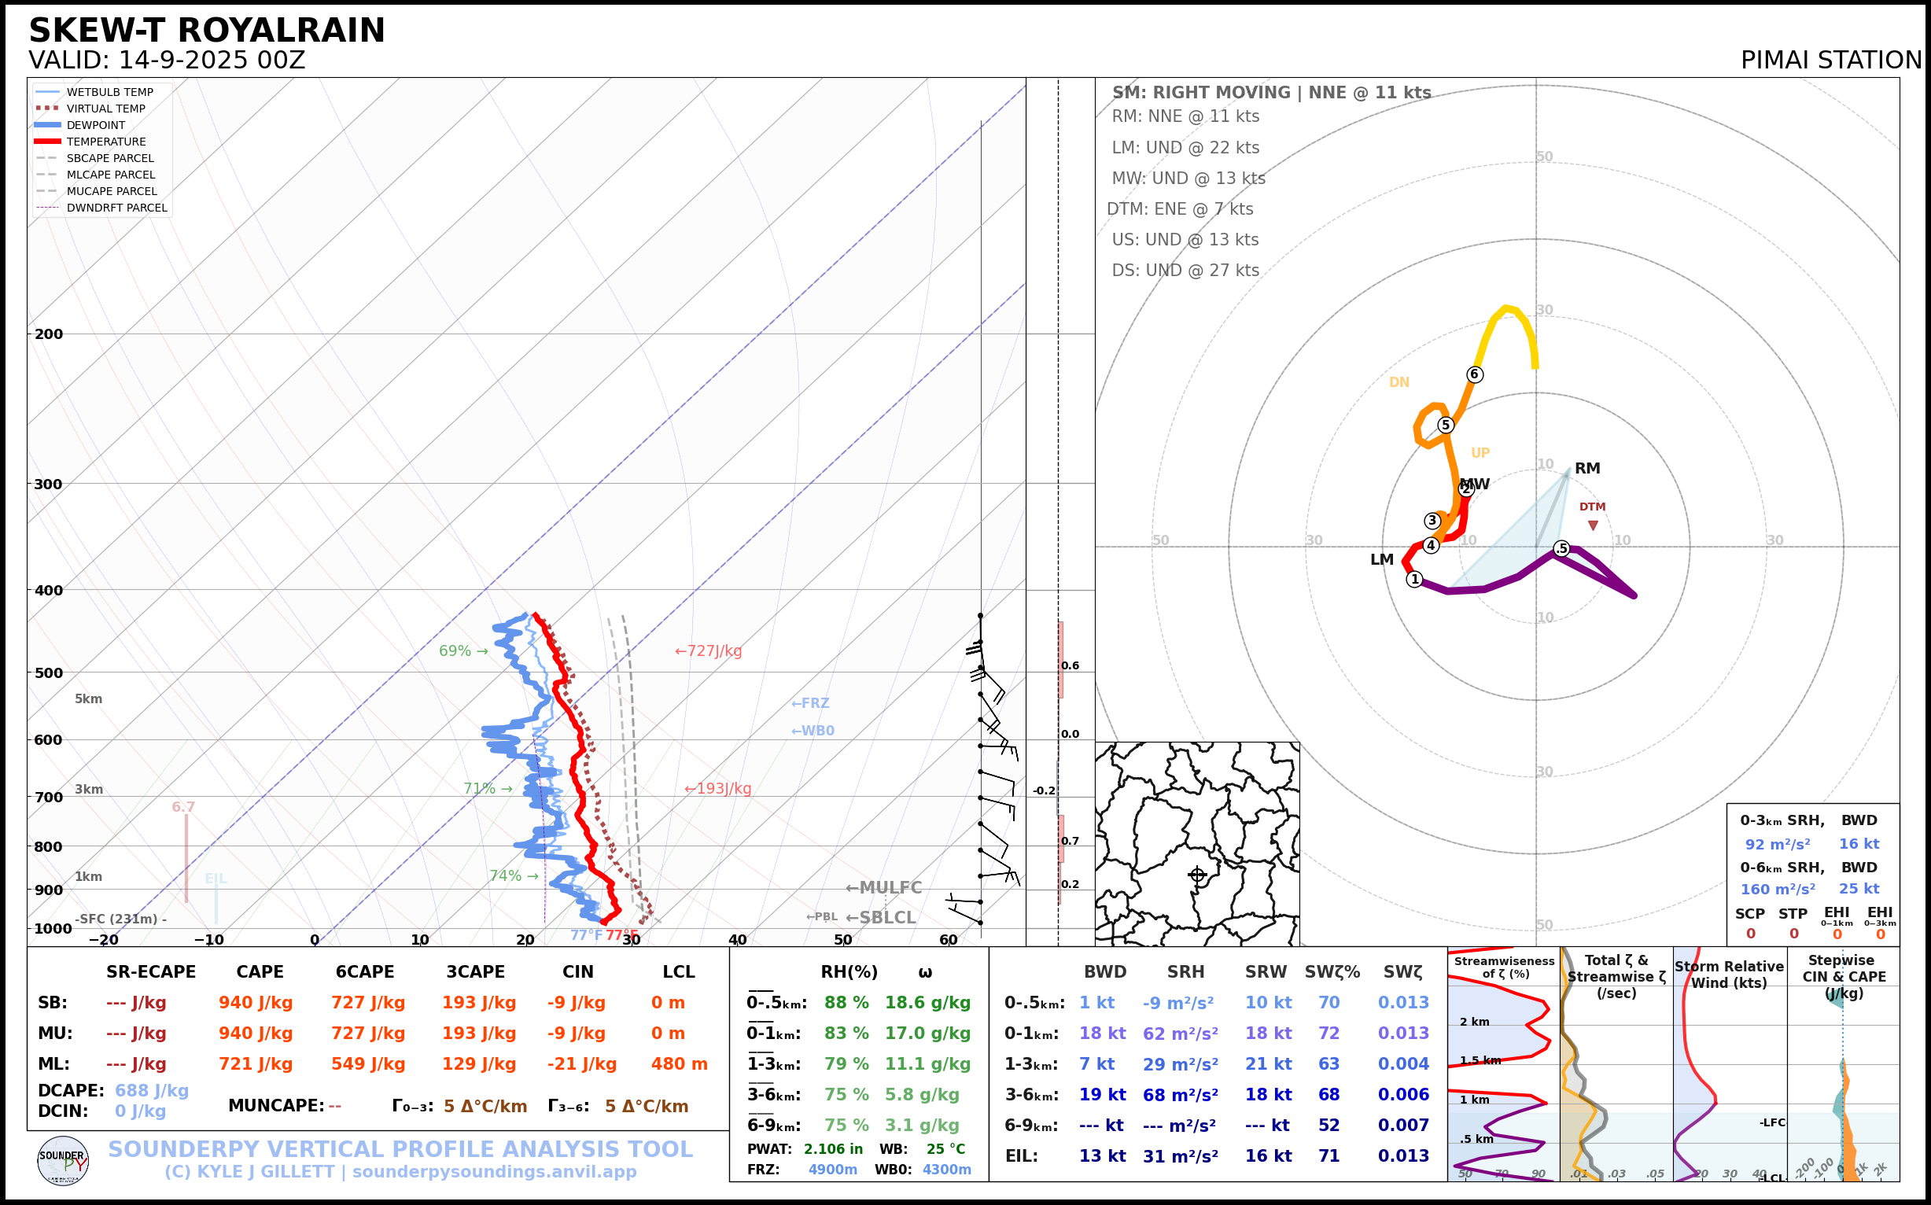The width and height of the screenshot is (1931, 1205).
Task: Click the Storm Relative Wind panel title
Action: [x=1729, y=975]
